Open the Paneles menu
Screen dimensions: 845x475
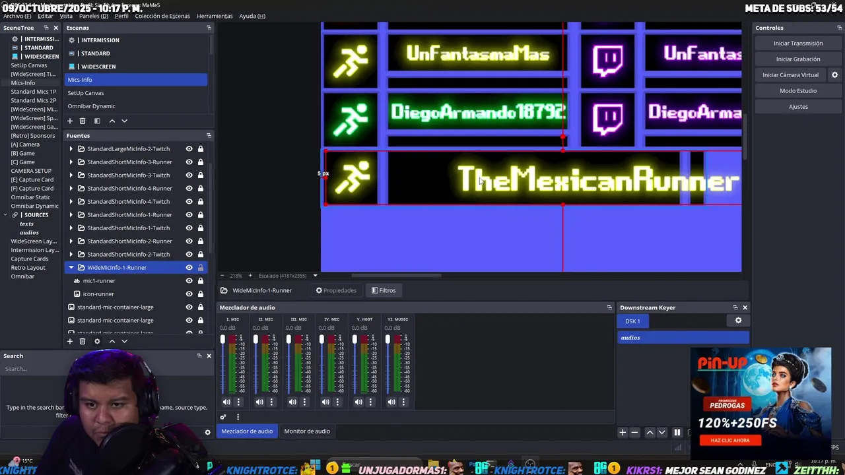pyautogui.click(x=94, y=16)
